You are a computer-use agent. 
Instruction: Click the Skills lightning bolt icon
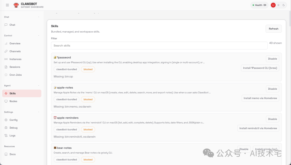point(6,93)
